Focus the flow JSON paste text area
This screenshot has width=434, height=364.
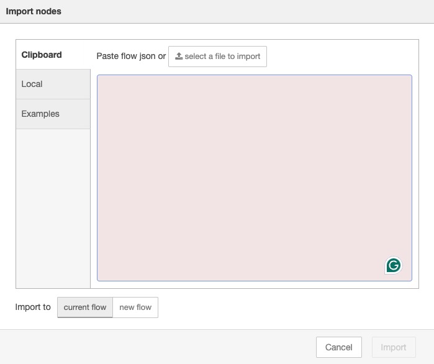(x=255, y=178)
